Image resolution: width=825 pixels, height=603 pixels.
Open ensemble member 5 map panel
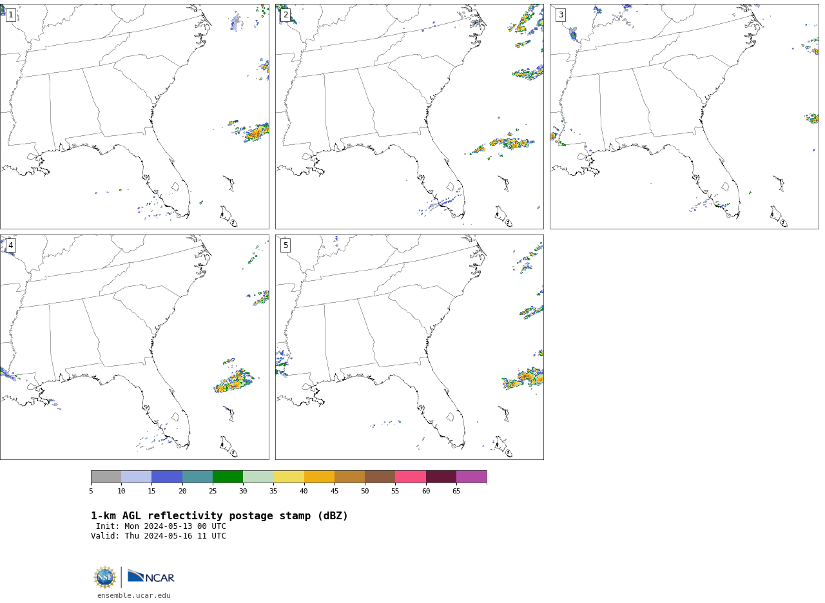pos(409,347)
